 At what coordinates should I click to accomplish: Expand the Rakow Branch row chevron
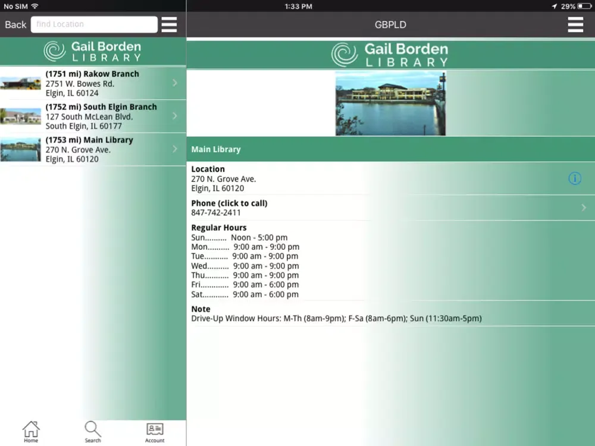coord(174,83)
